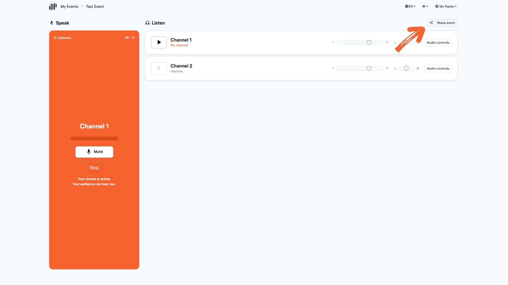Go to My Events breadcrumb

click(69, 7)
